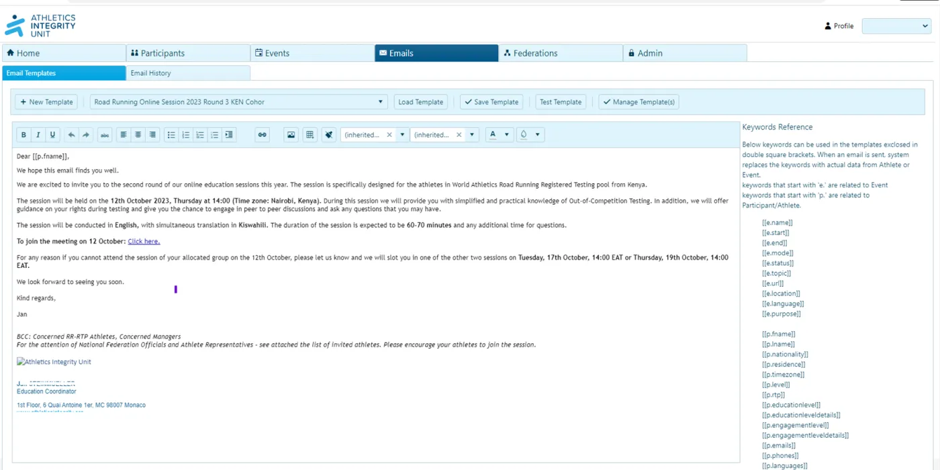The image size is (940, 470).
Task: Center align the text
Action: pyautogui.click(x=138, y=135)
